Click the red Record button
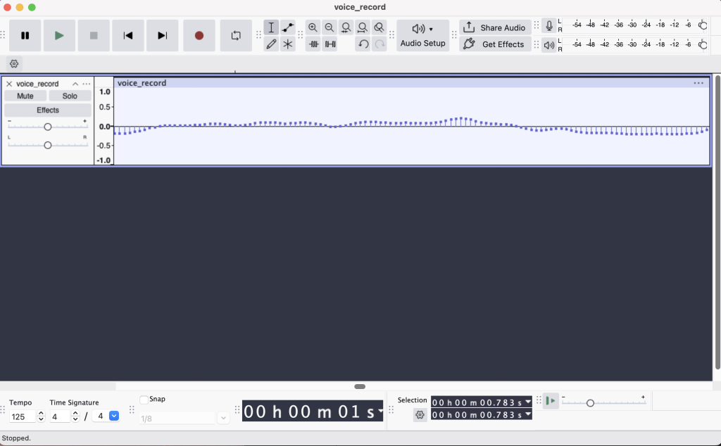Viewport: 721px width, 446px height. pyautogui.click(x=199, y=36)
